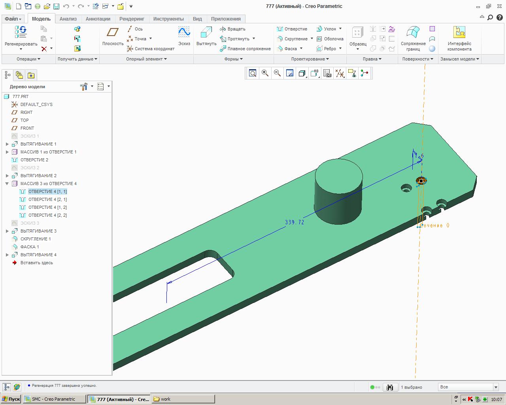The width and height of the screenshot is (506, 405).
Task: Click the Вставить здесь insert marker
Action: tap(36, 263)
